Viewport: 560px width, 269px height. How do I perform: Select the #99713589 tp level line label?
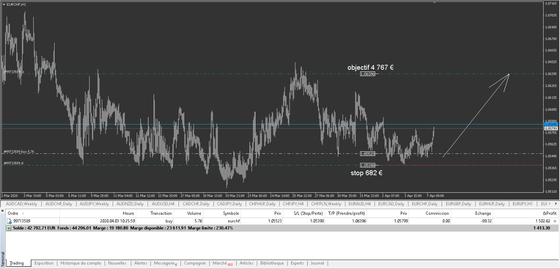14,72
